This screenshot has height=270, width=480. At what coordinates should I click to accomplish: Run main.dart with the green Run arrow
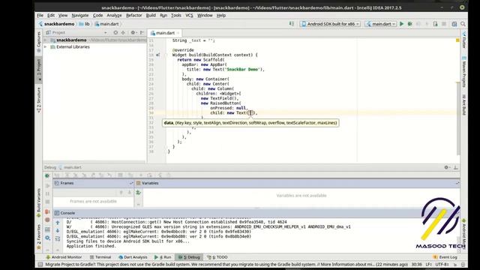[402, 24]
